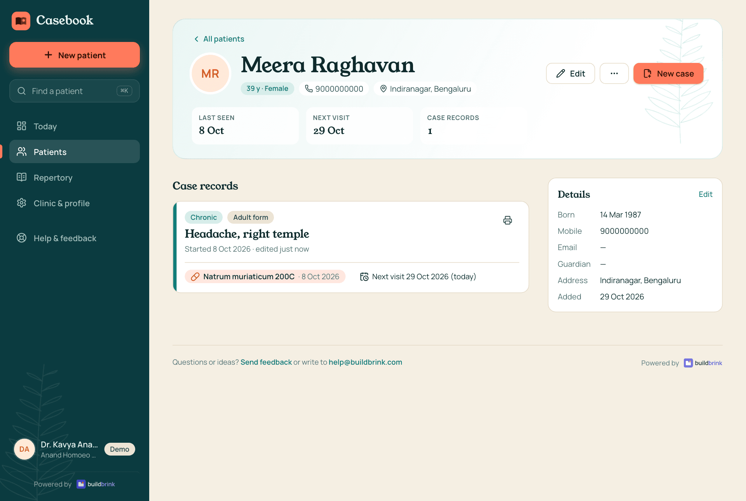Screen dimensions: 746x501
Task: Click the Chronic tag
Action: (204, 217)
